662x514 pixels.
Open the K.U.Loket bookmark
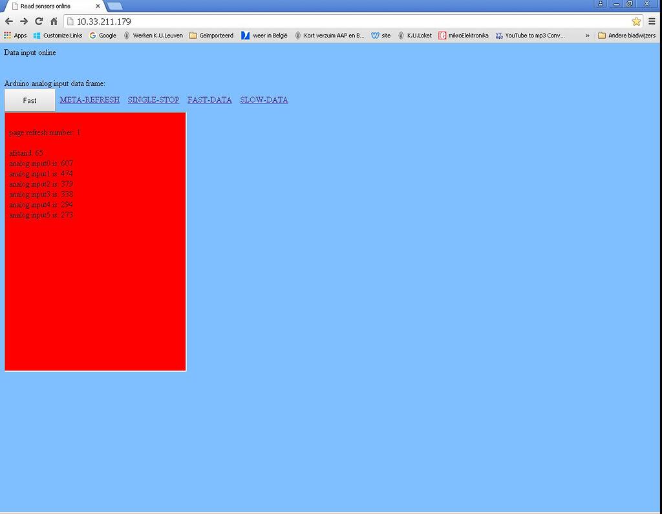click(417, 36)
